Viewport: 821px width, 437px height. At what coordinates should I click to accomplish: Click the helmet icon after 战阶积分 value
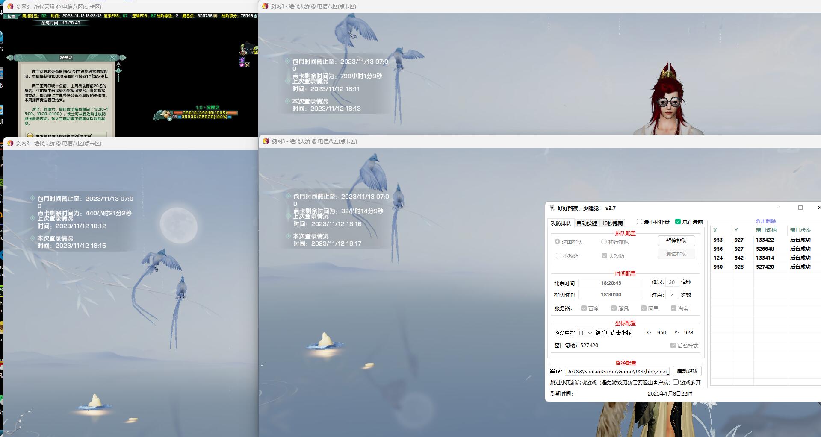tap(256, 16)
